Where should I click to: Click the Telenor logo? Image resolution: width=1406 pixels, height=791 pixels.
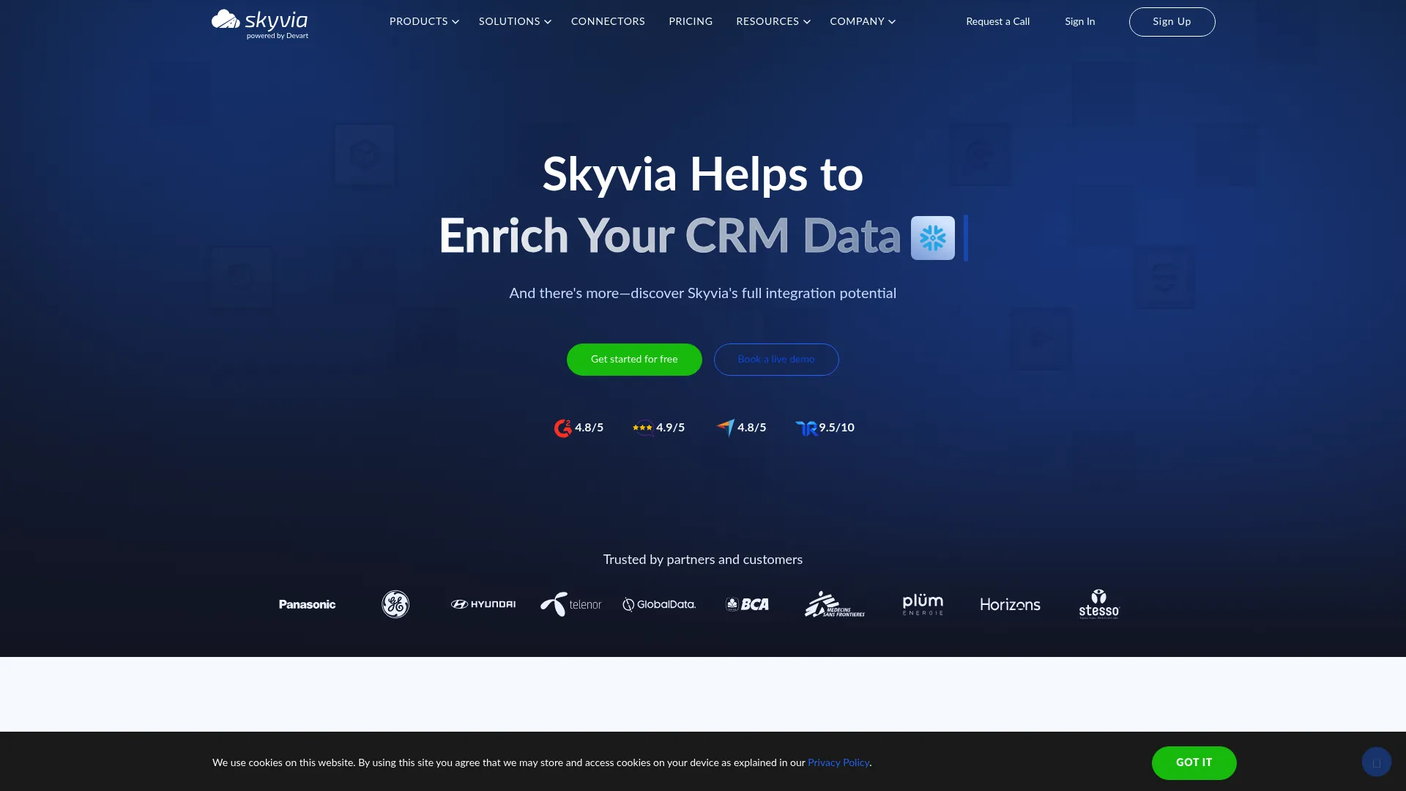point(571,604)
